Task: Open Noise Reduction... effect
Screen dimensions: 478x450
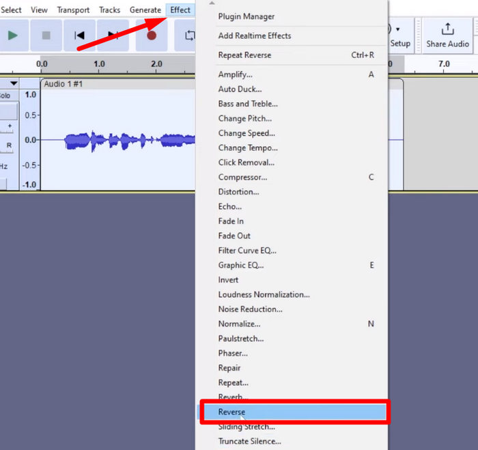Action: pyautogui.click(x=292, y=309)
